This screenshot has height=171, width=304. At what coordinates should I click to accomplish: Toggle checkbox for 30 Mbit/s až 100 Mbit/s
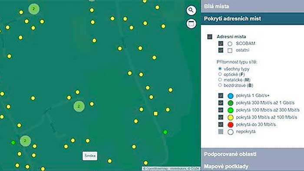pos(221,117)
